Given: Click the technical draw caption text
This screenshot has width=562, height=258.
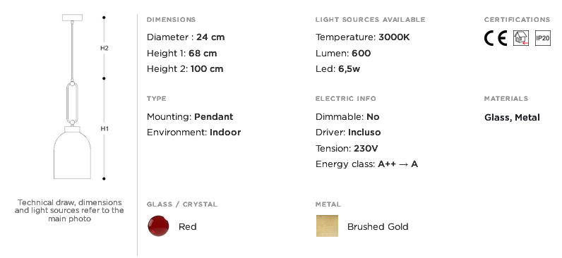Looking at the screenshot, I should click(69, 210).
